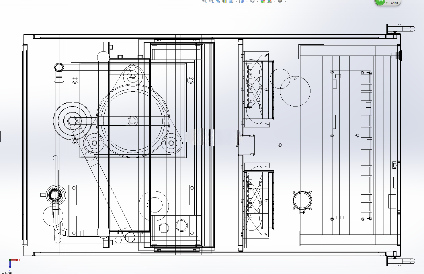
Task: Expand the Hide/Show Items dropdown arrow
Action: 257,1
